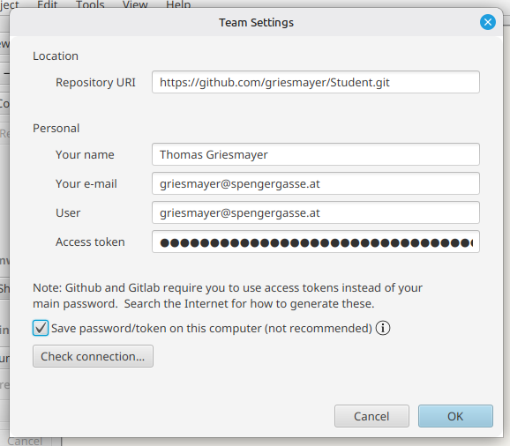Click the Github and Gitlab note text
This screenshot has height=446, width=510.
pos(228,295)
